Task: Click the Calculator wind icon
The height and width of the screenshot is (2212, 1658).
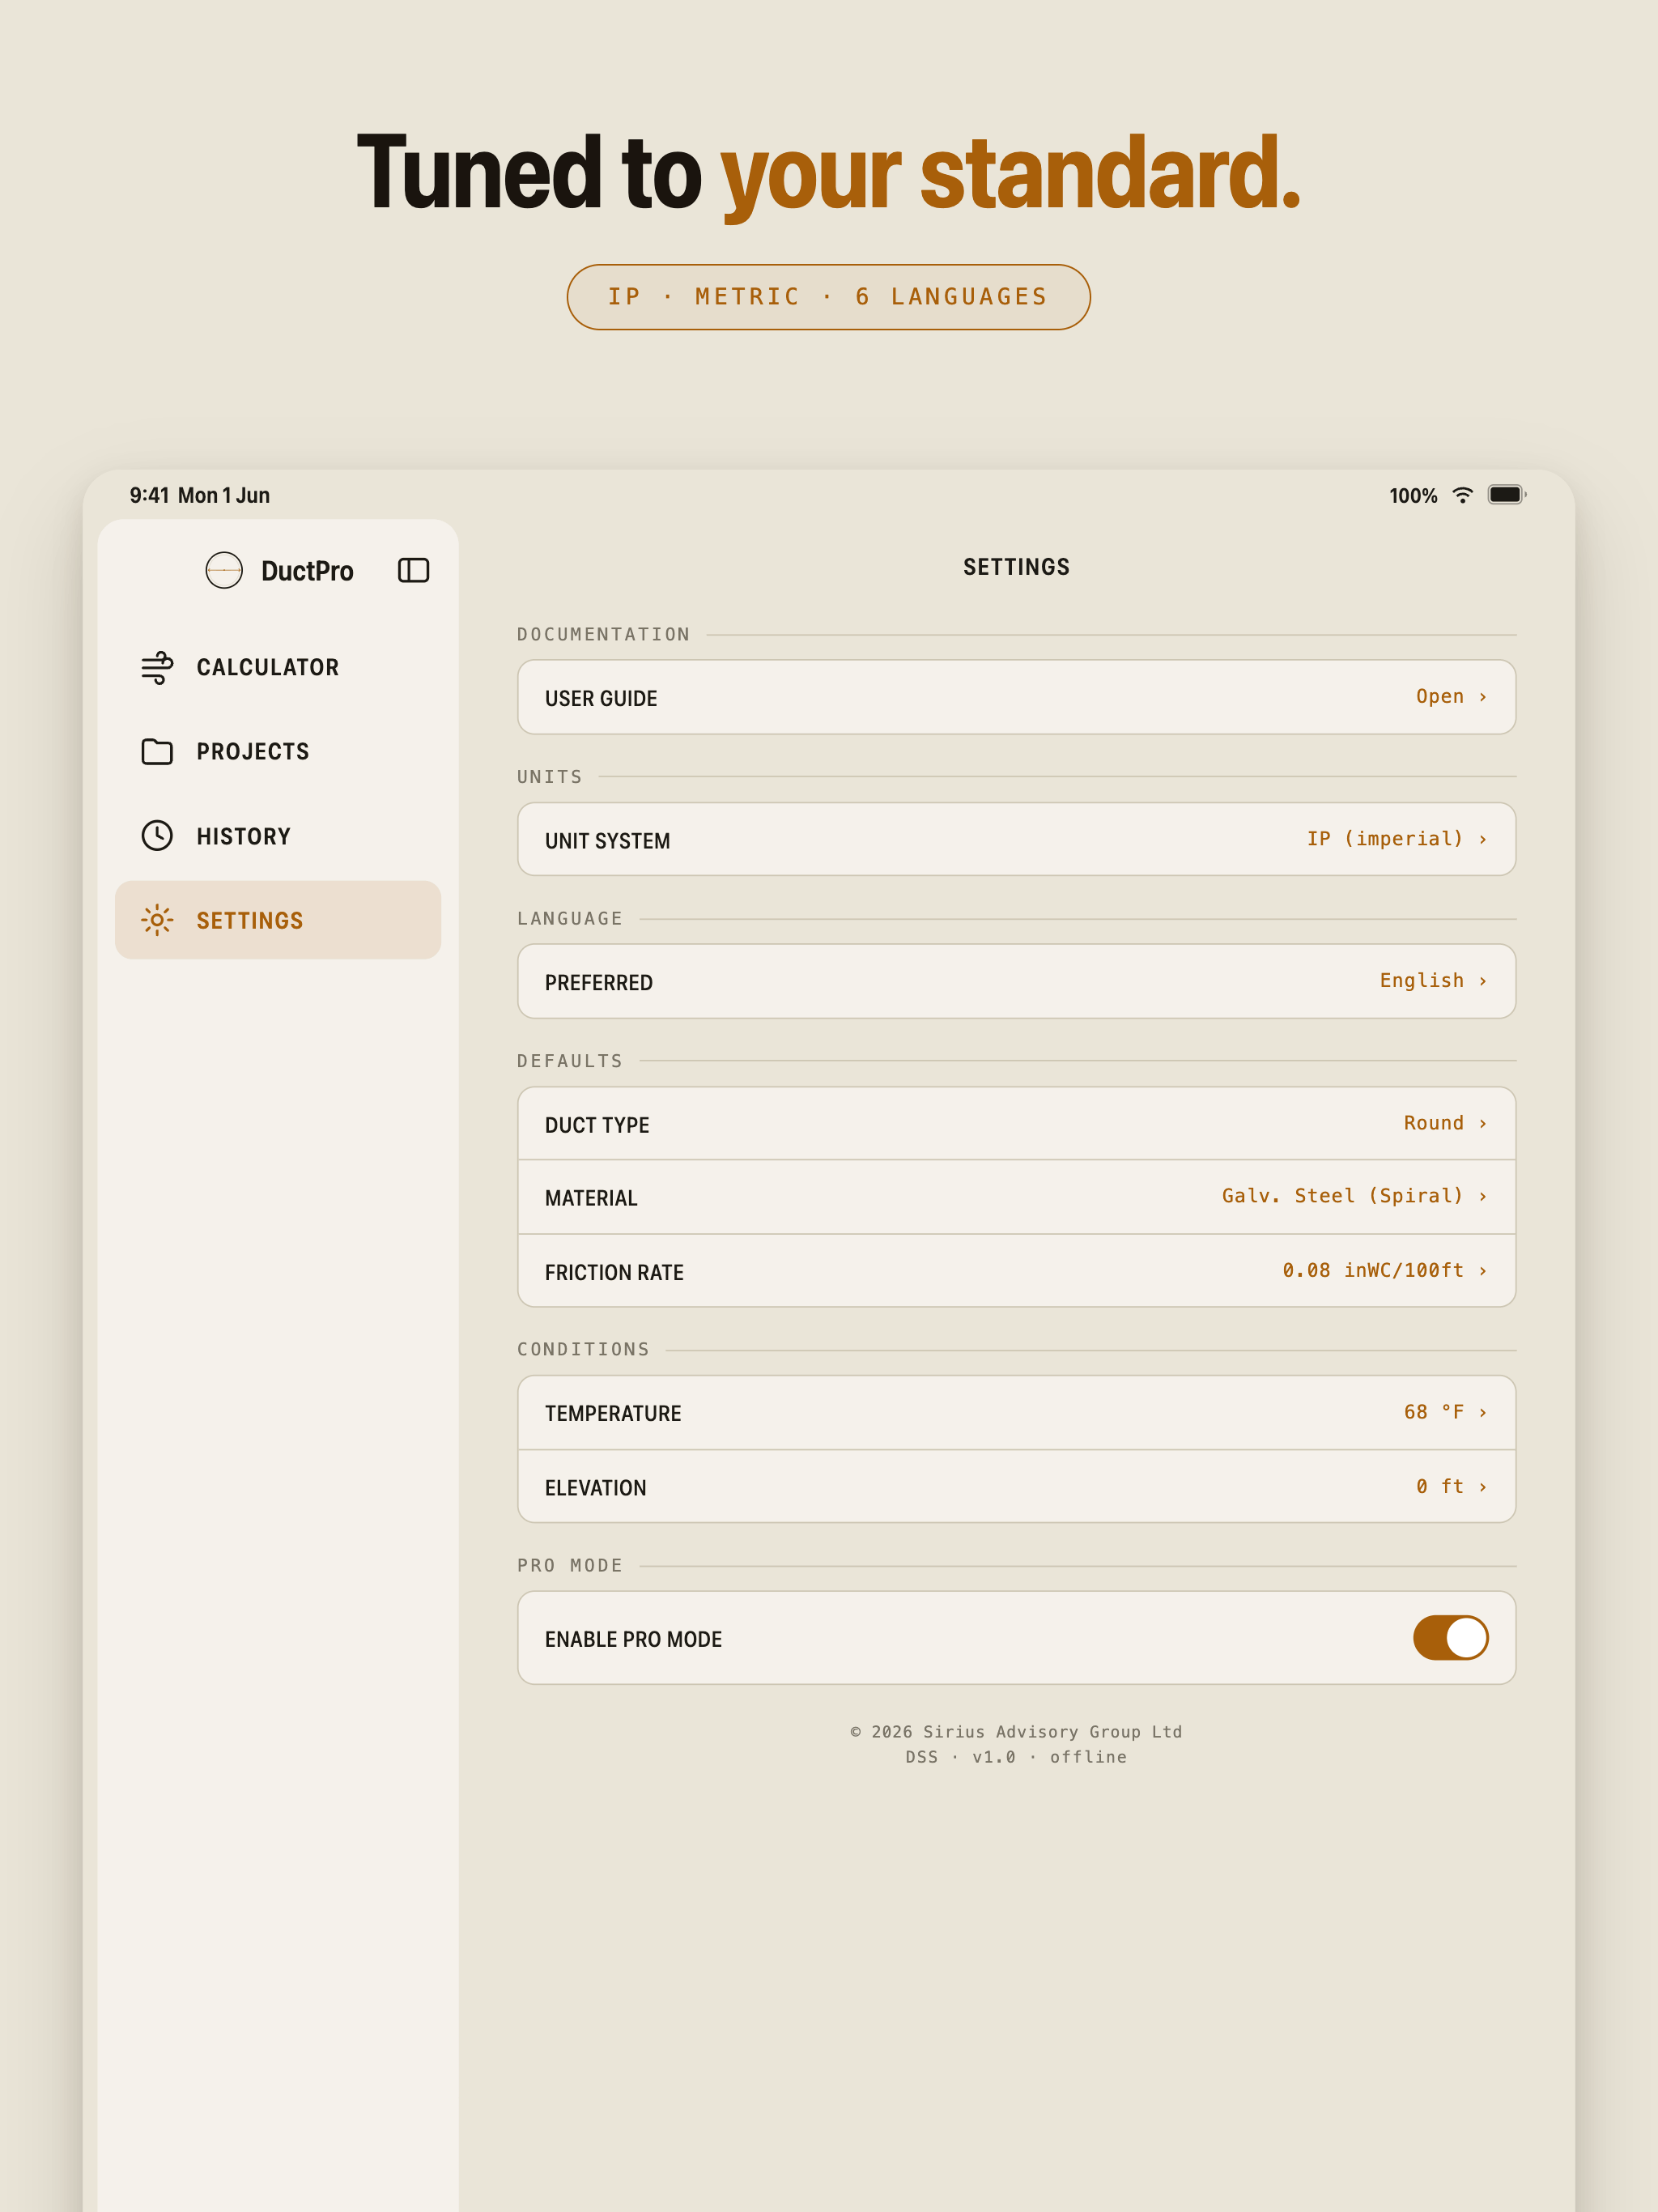Action: pyautogui.click(x=157, y=667)
